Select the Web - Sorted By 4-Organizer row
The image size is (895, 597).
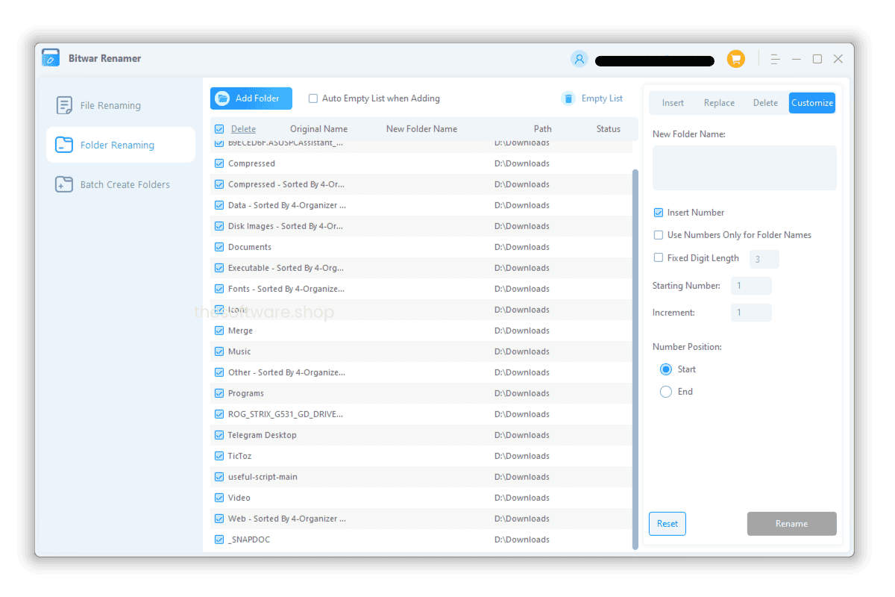tap(421, 519)
